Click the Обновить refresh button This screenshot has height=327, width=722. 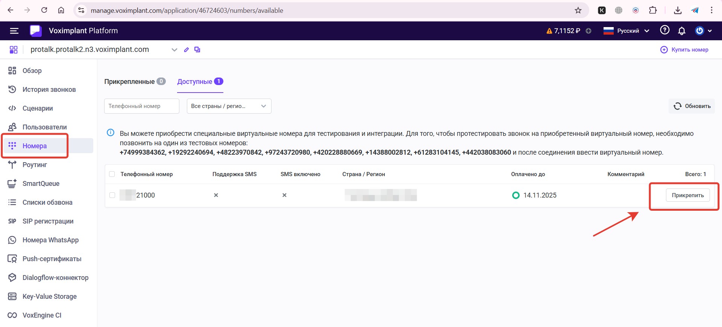692,106
